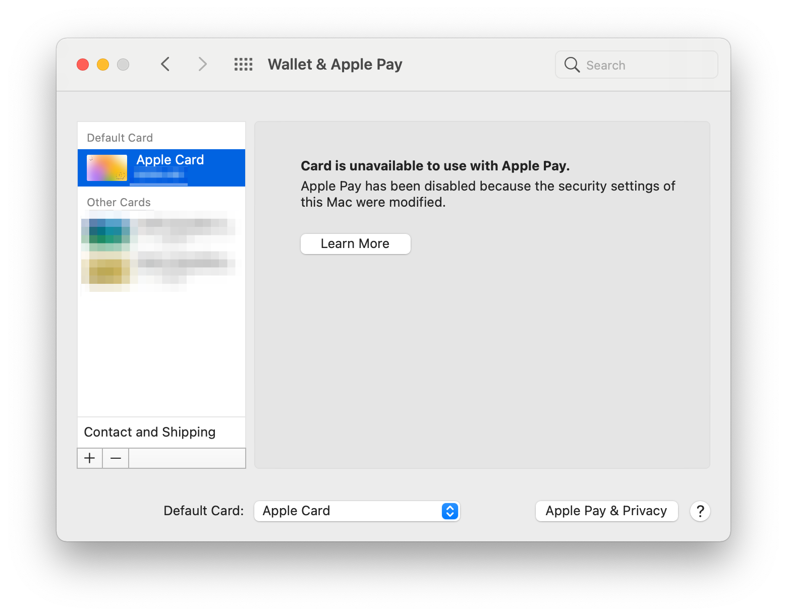The height and width of the screenshot is (616, 787).
Task: Click 'Card is unavailable to use with Apple Pay.'
Action: click(x=435, y=166)
